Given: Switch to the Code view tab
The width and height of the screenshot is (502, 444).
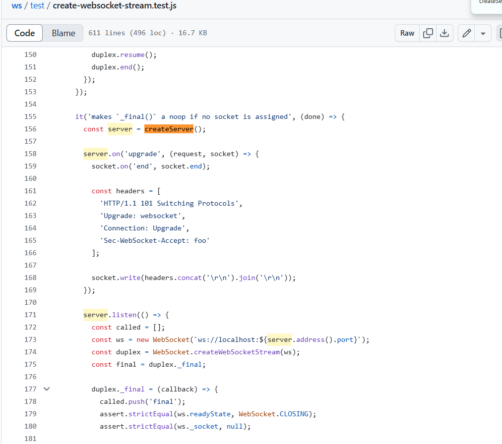Looking at the screenshot, I should click(25, 33).
